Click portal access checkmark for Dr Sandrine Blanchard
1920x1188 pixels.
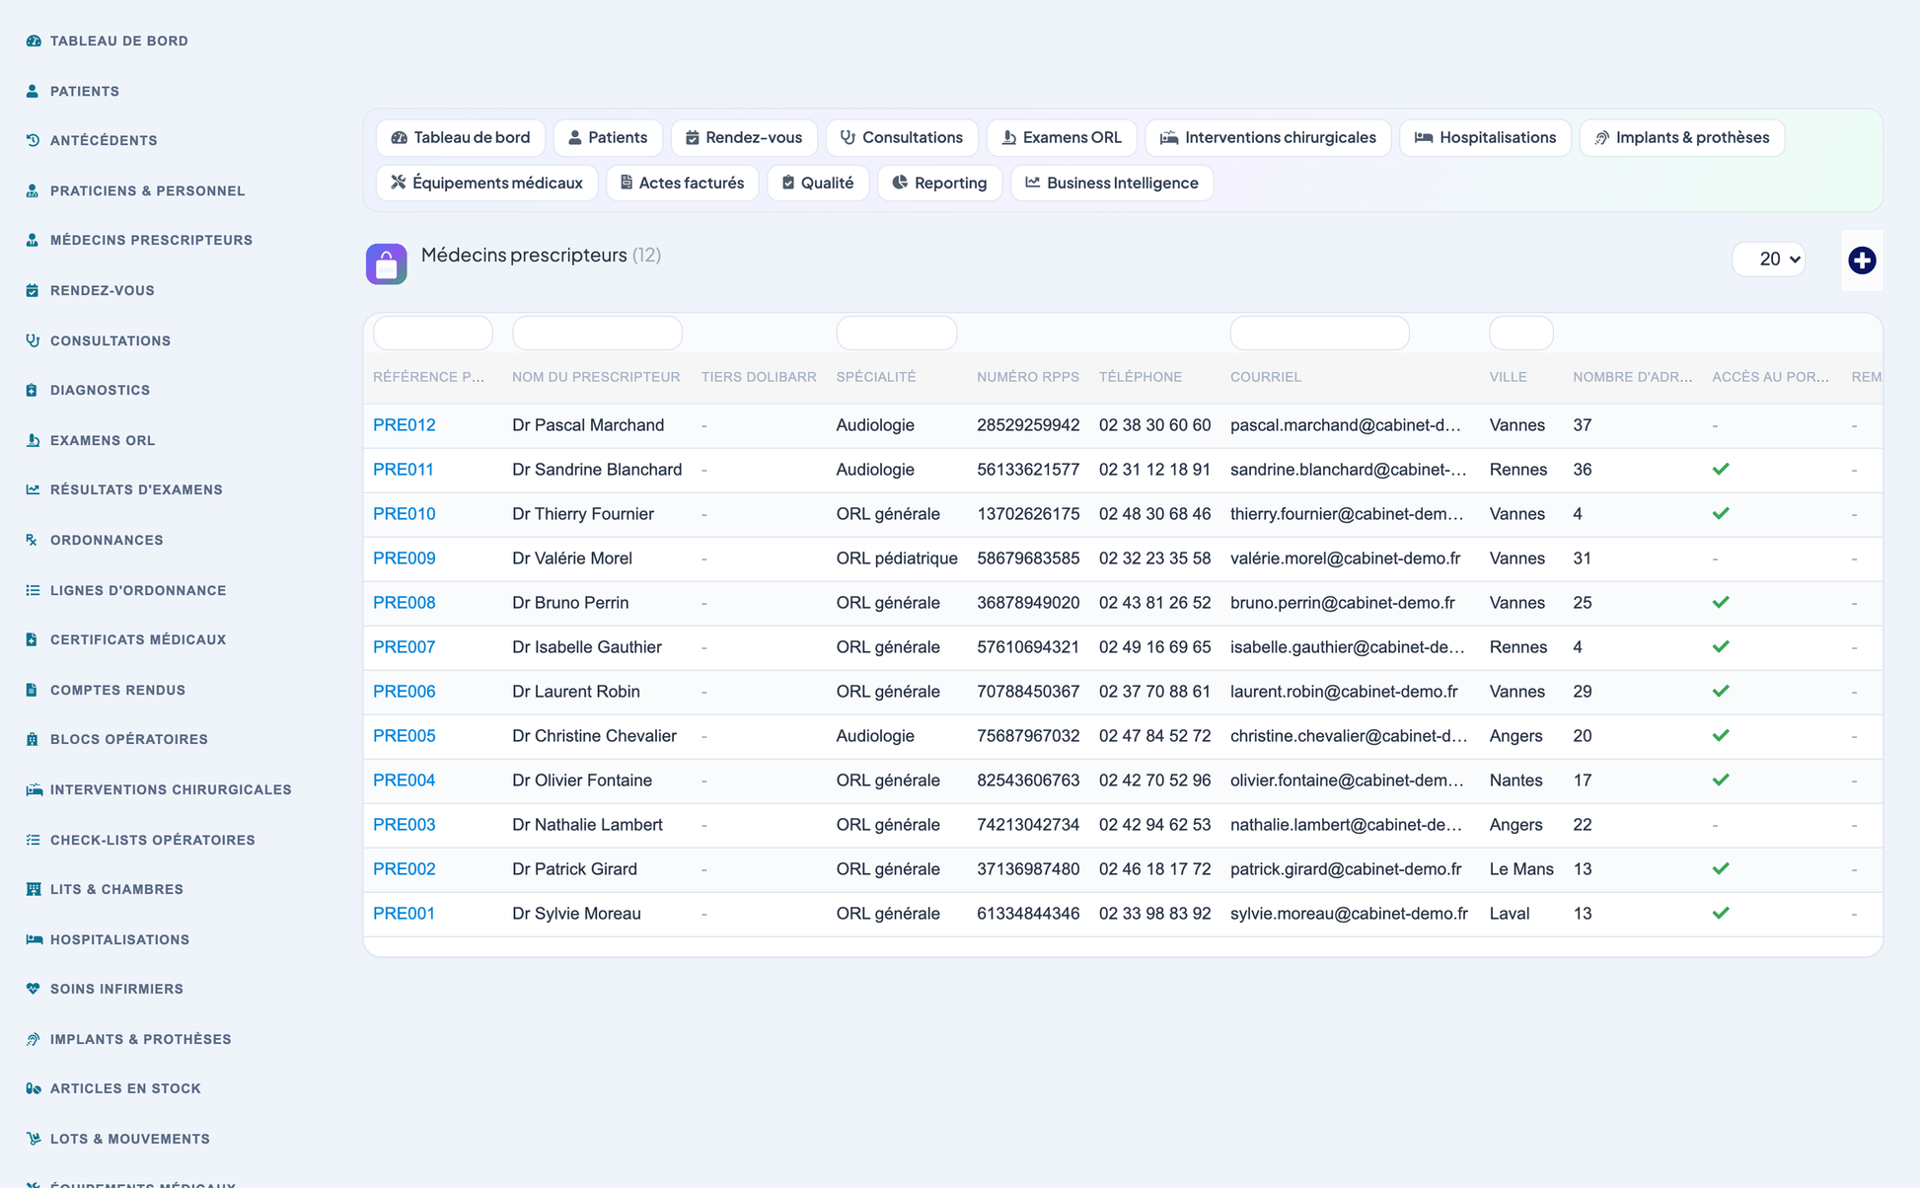tap(1721, 470)
